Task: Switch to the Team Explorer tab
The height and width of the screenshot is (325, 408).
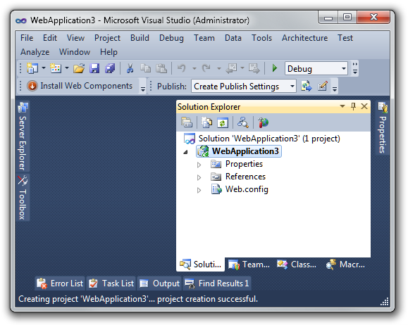Action: [x=249, y=265]
